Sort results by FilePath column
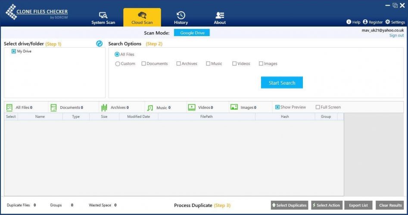The image size is (408, 215). tap(207, 117)
